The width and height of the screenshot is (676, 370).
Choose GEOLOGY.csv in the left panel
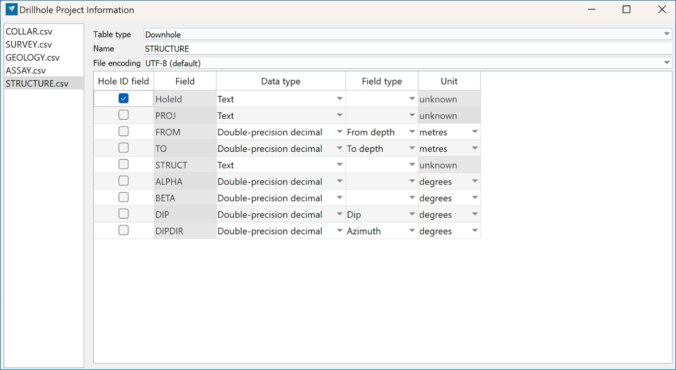click(32, 58)
